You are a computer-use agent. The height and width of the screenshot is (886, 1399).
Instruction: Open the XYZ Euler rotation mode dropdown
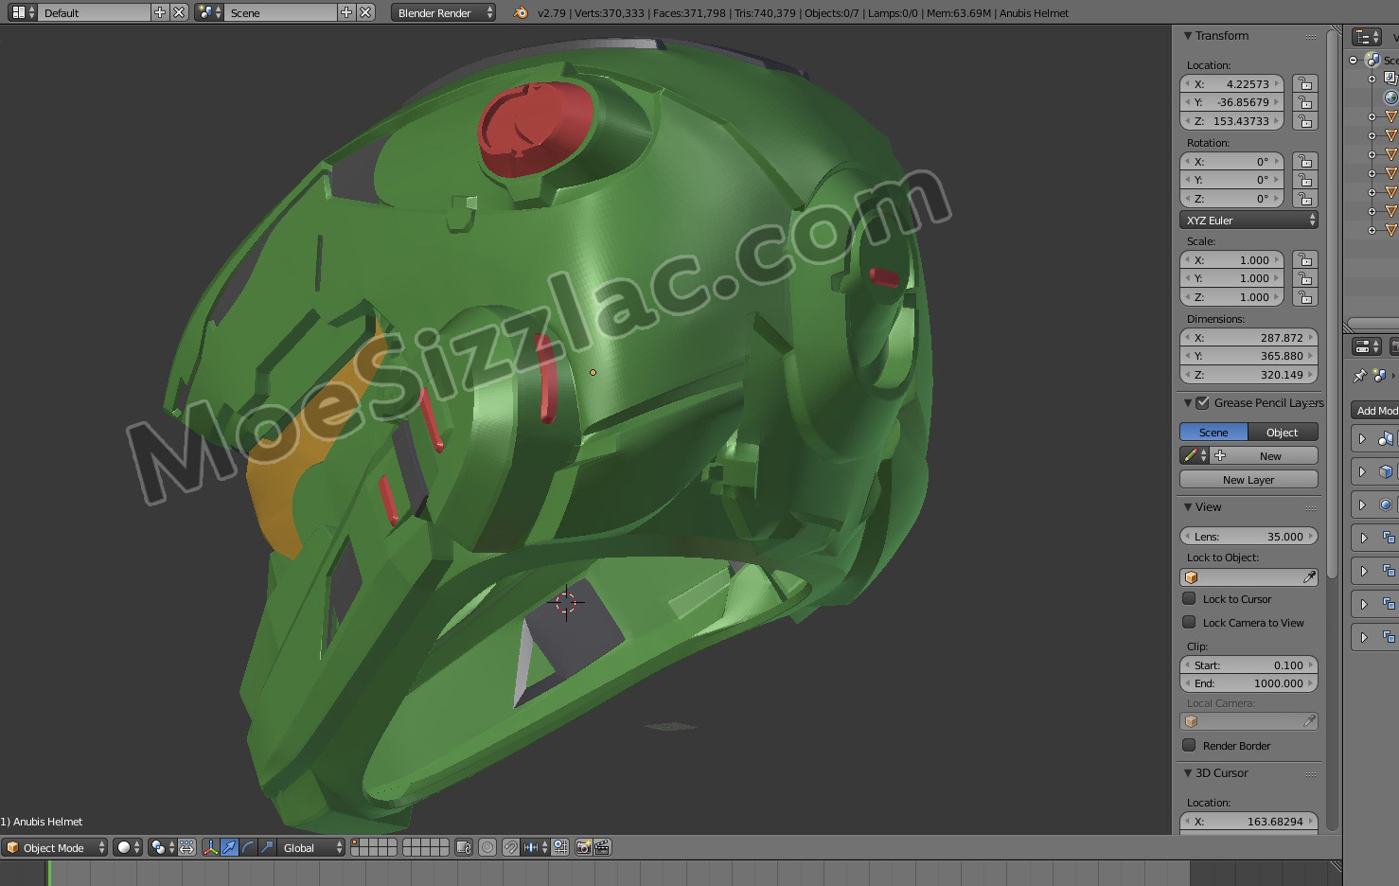click(x=1248, y=220)
